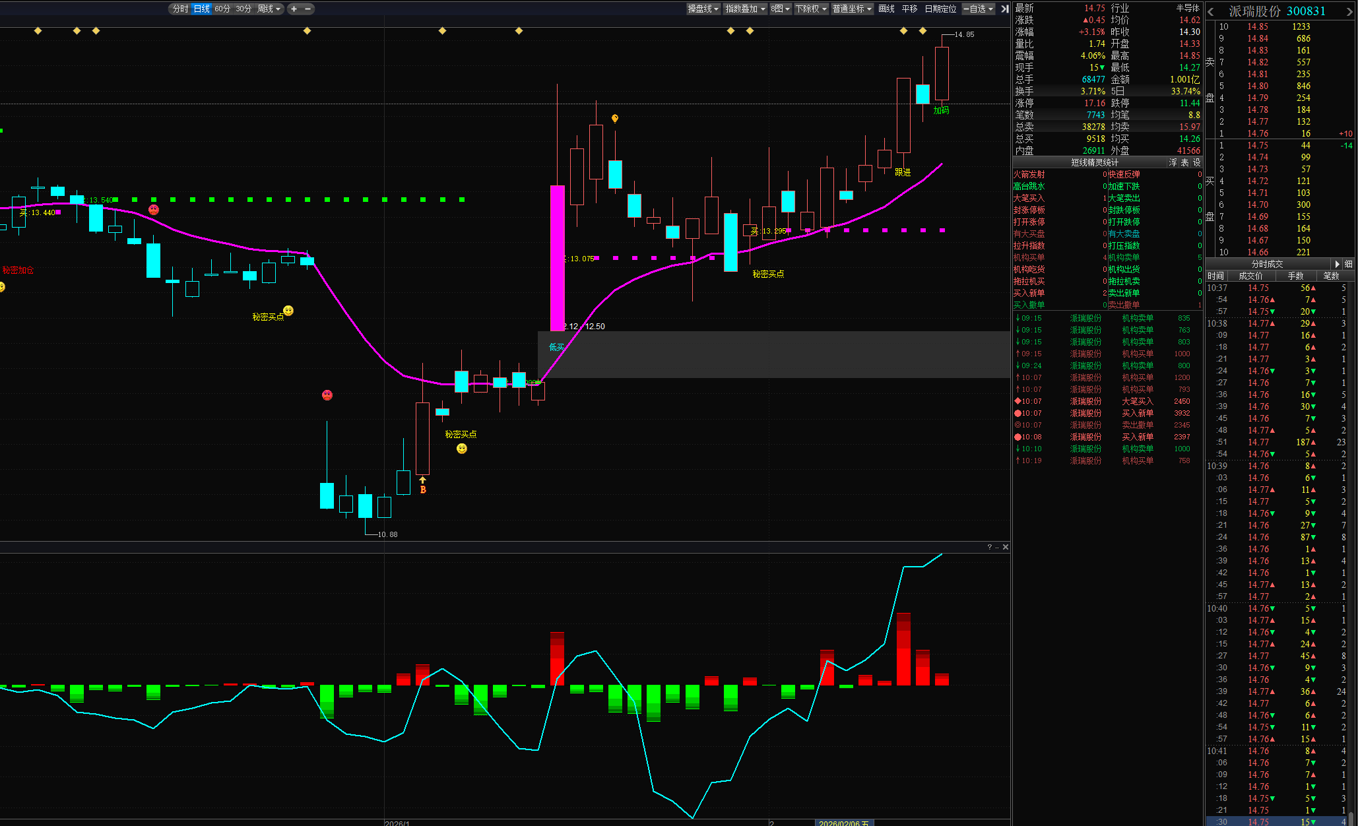Viewport: 1358px width, 826px height.
Task: Go to next stock with right chevron
Action: (x=1349, y=12)
